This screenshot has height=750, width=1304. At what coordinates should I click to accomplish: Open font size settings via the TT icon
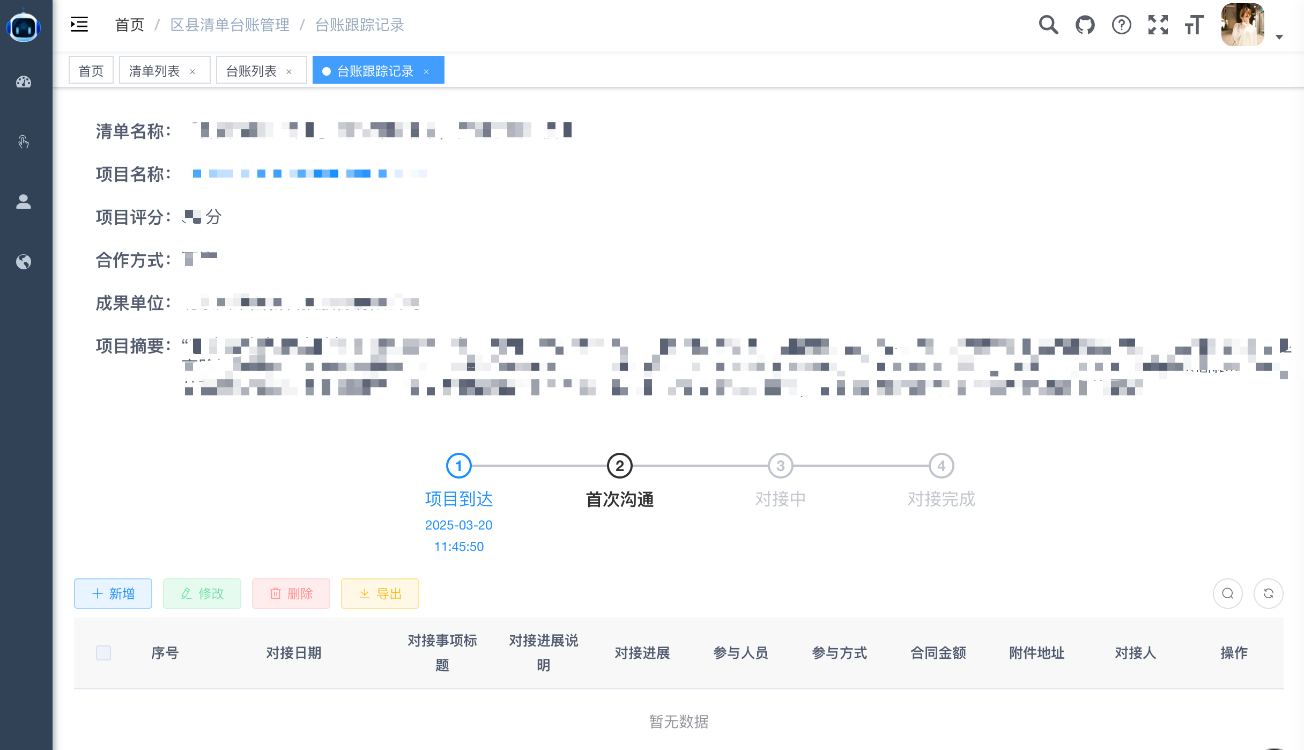tap(1194, 25)
